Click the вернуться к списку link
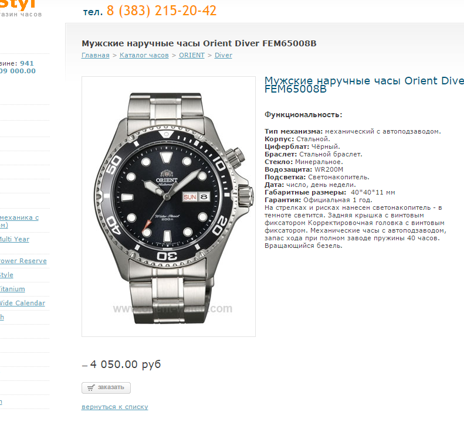Image resolution: width=464 pixels, height=436 pixels. (x=115, y=407)
